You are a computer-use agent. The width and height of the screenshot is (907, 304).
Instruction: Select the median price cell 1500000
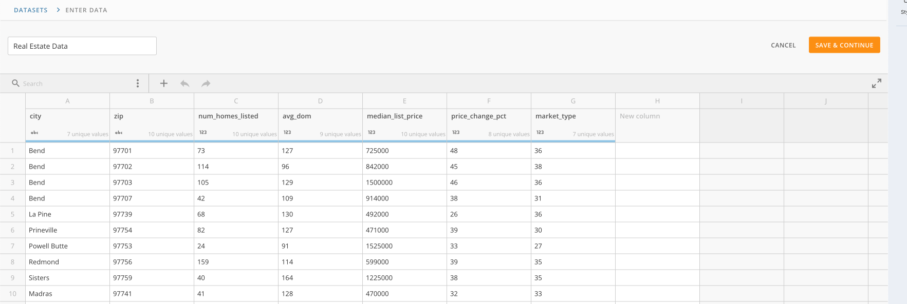click(x=404, y=183)
